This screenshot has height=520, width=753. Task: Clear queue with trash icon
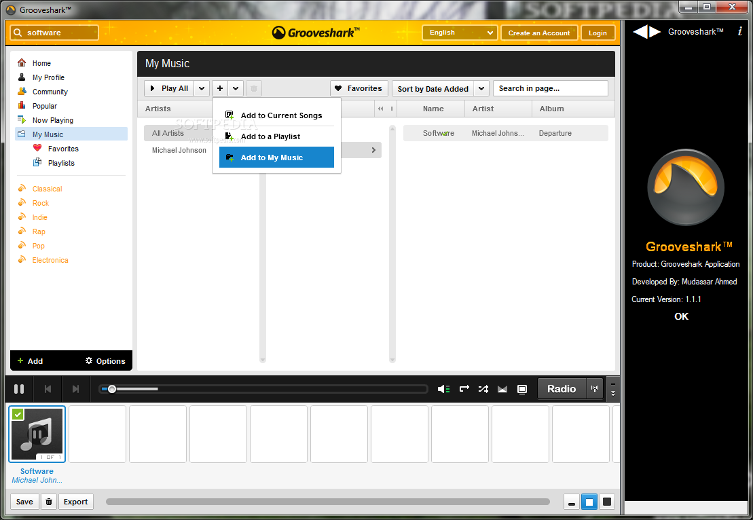[48, 502]
